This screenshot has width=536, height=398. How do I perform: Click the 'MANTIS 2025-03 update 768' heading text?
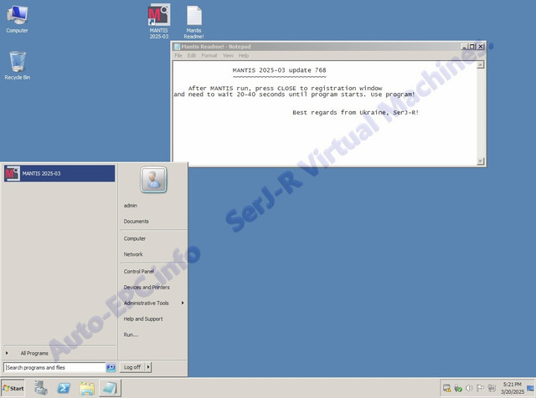(x=279, y=70)
